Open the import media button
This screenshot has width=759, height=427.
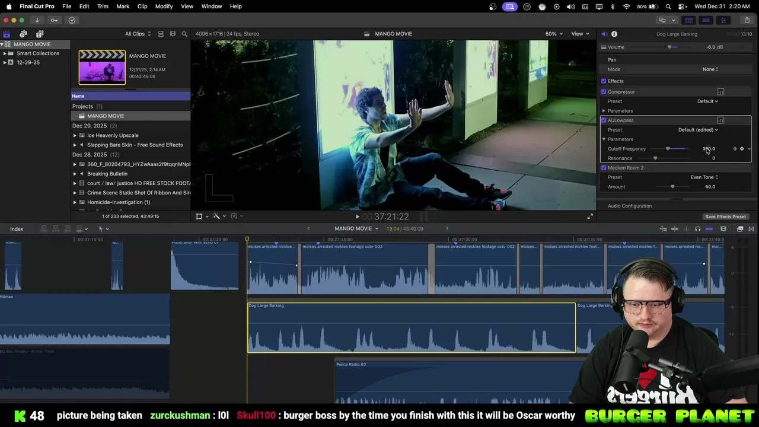37,20
